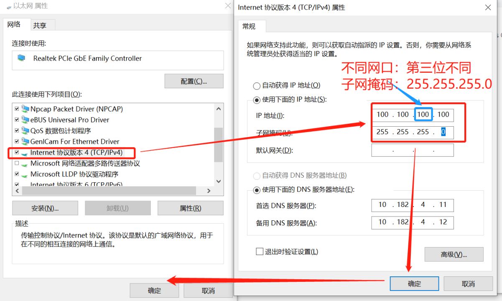Click the horizontal scroll left arrow

17,191
